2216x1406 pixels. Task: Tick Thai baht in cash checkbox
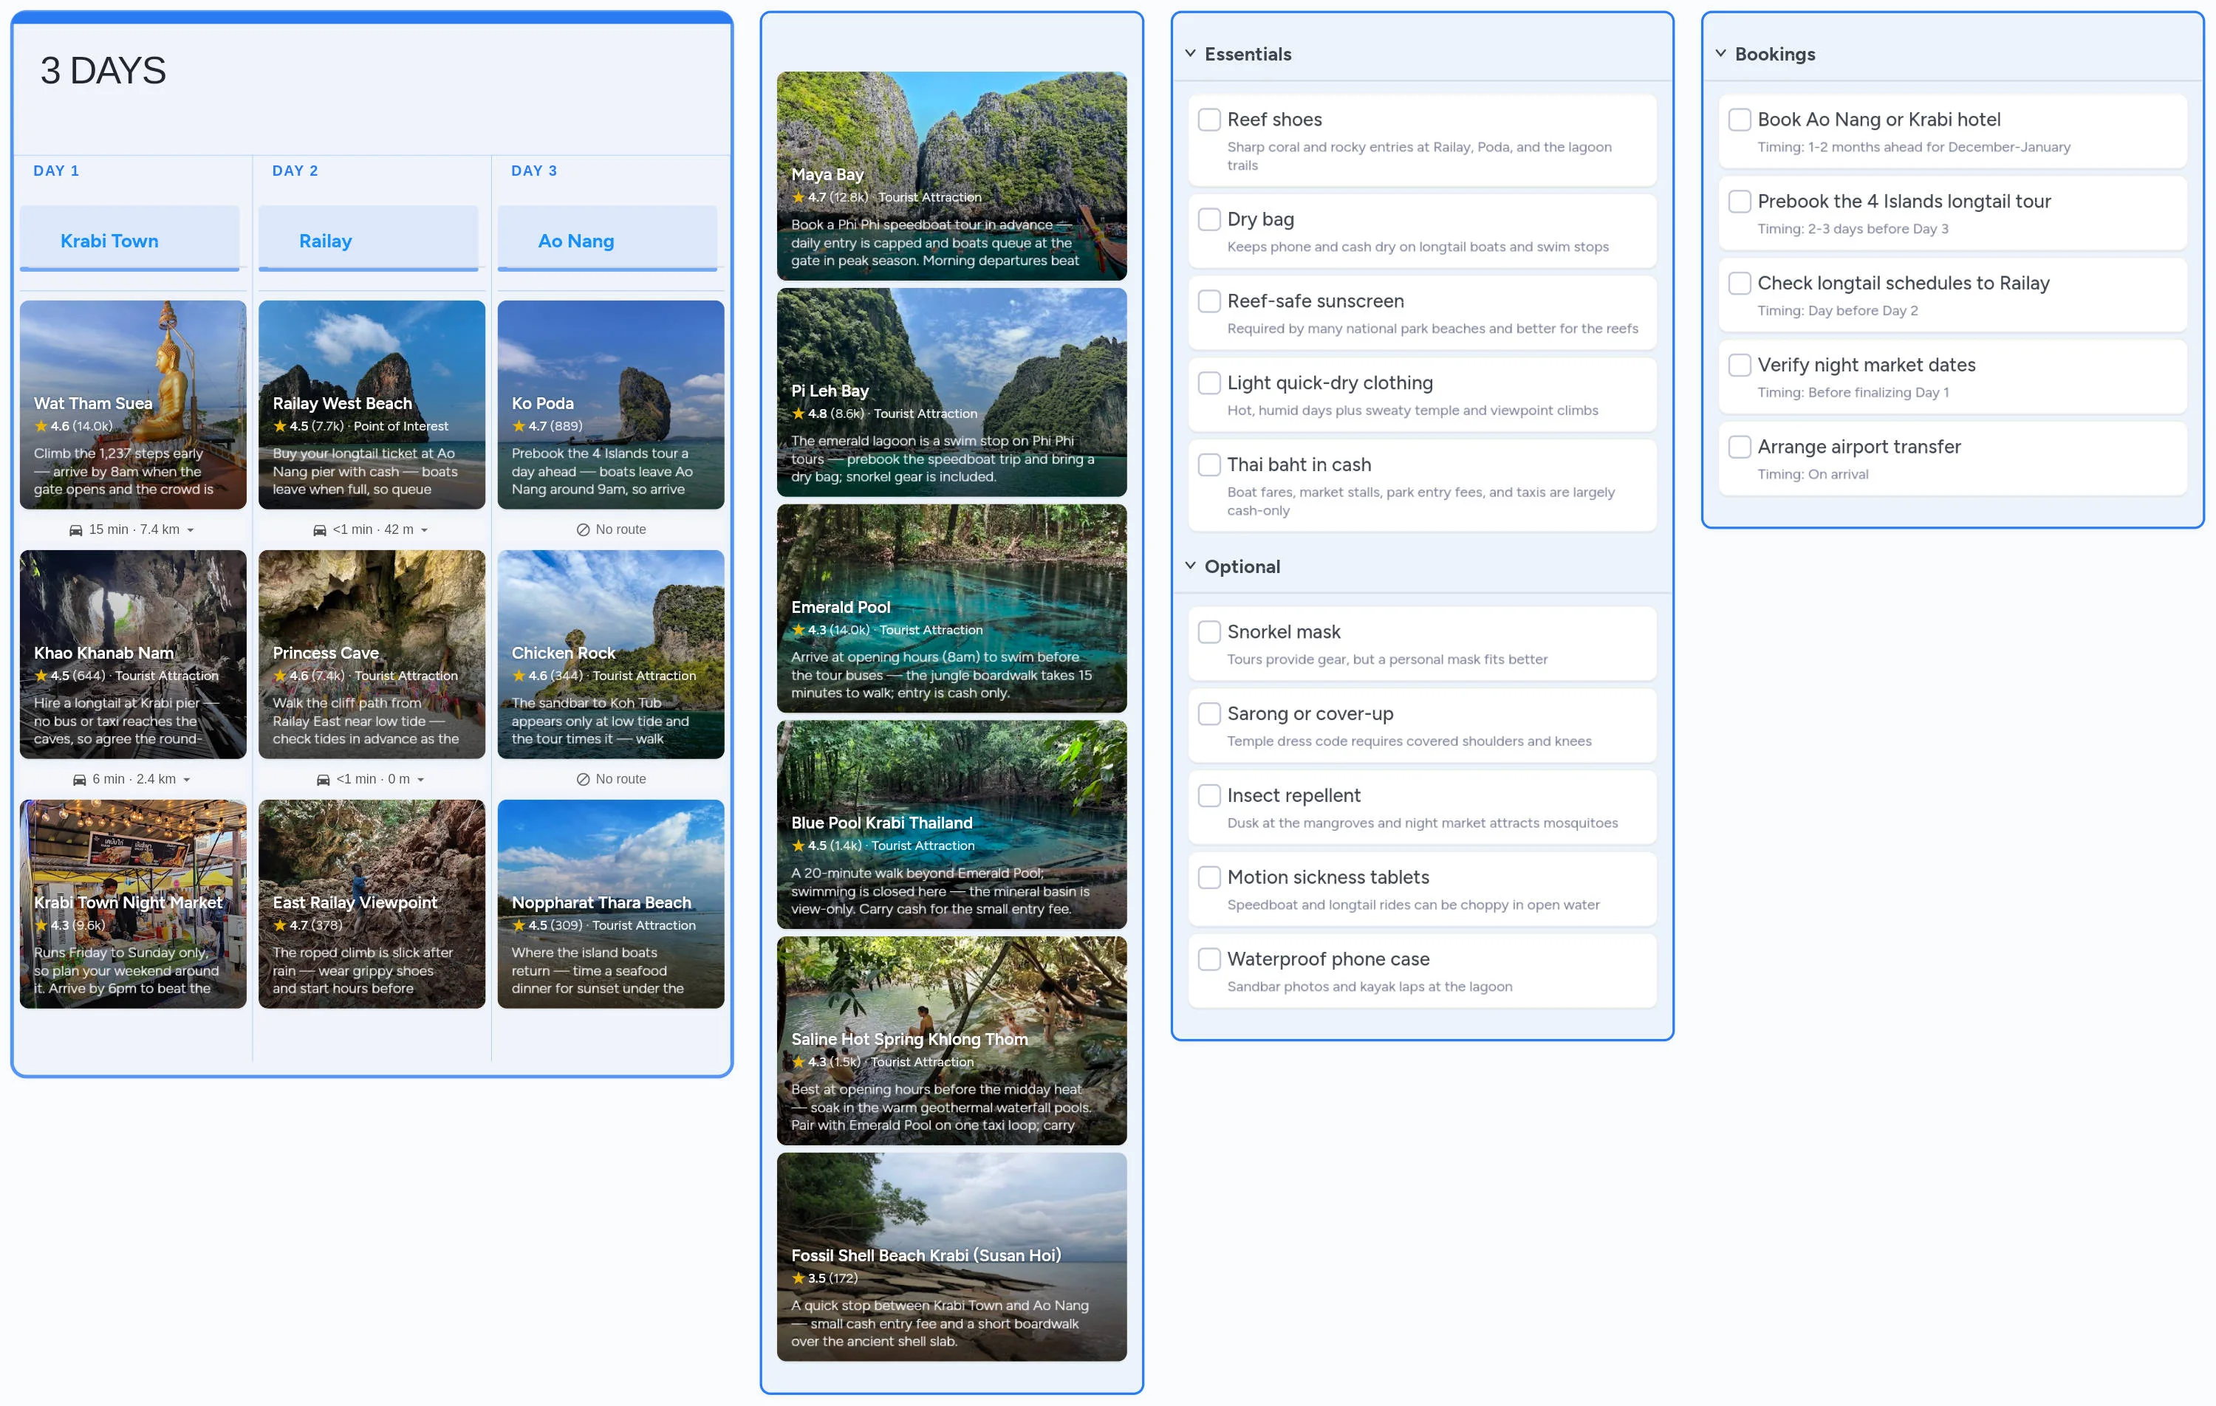point(1209,464)
